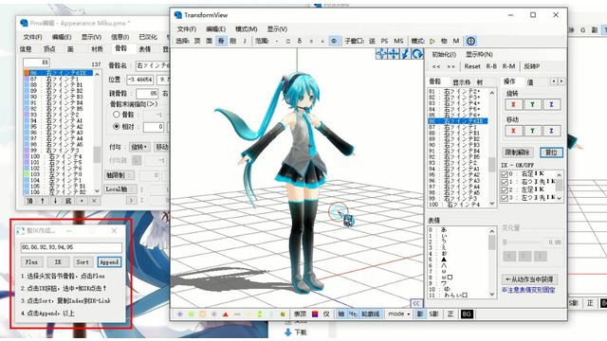Viewport: 607px width, 341px height.
Task: Toggle the black BG background button
Action: [x=467, y=314]
